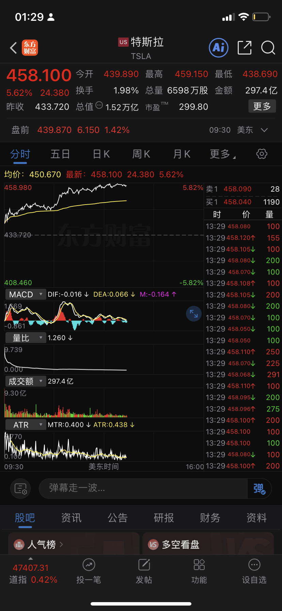Tap the 买1 458.040 order row
This screenshot has width=282, height=611.
tap(242, 202)
